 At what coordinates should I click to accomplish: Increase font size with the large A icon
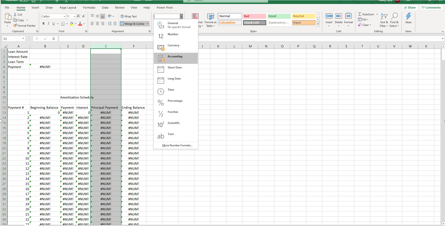tap(78, 16)
